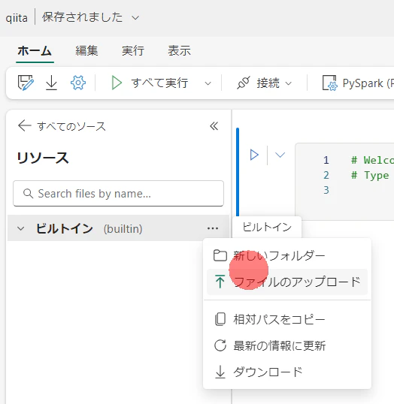The height and width of the screenshot is (404, 394).
Task: Collapse the ビルトイン tree chevron
Action: point(20,228)
